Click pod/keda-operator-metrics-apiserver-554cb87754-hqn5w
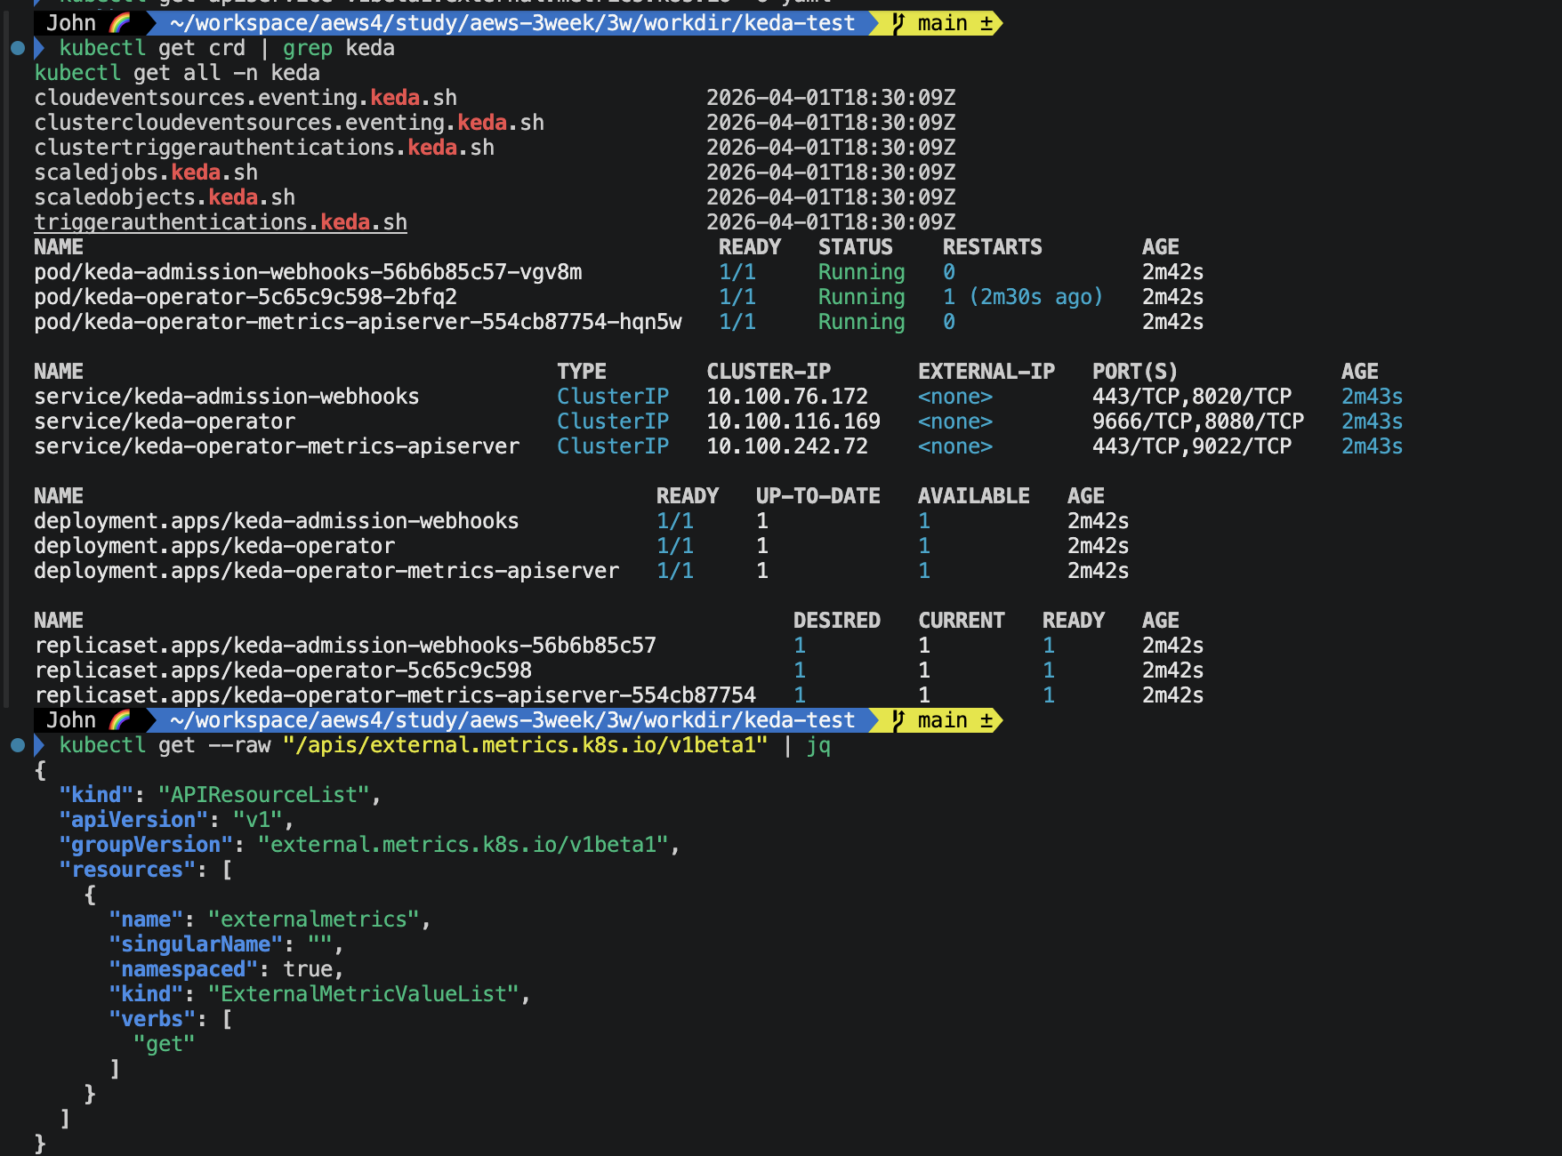The height and width of the screenshot is (1156, 1562). (x=358, y=322)
